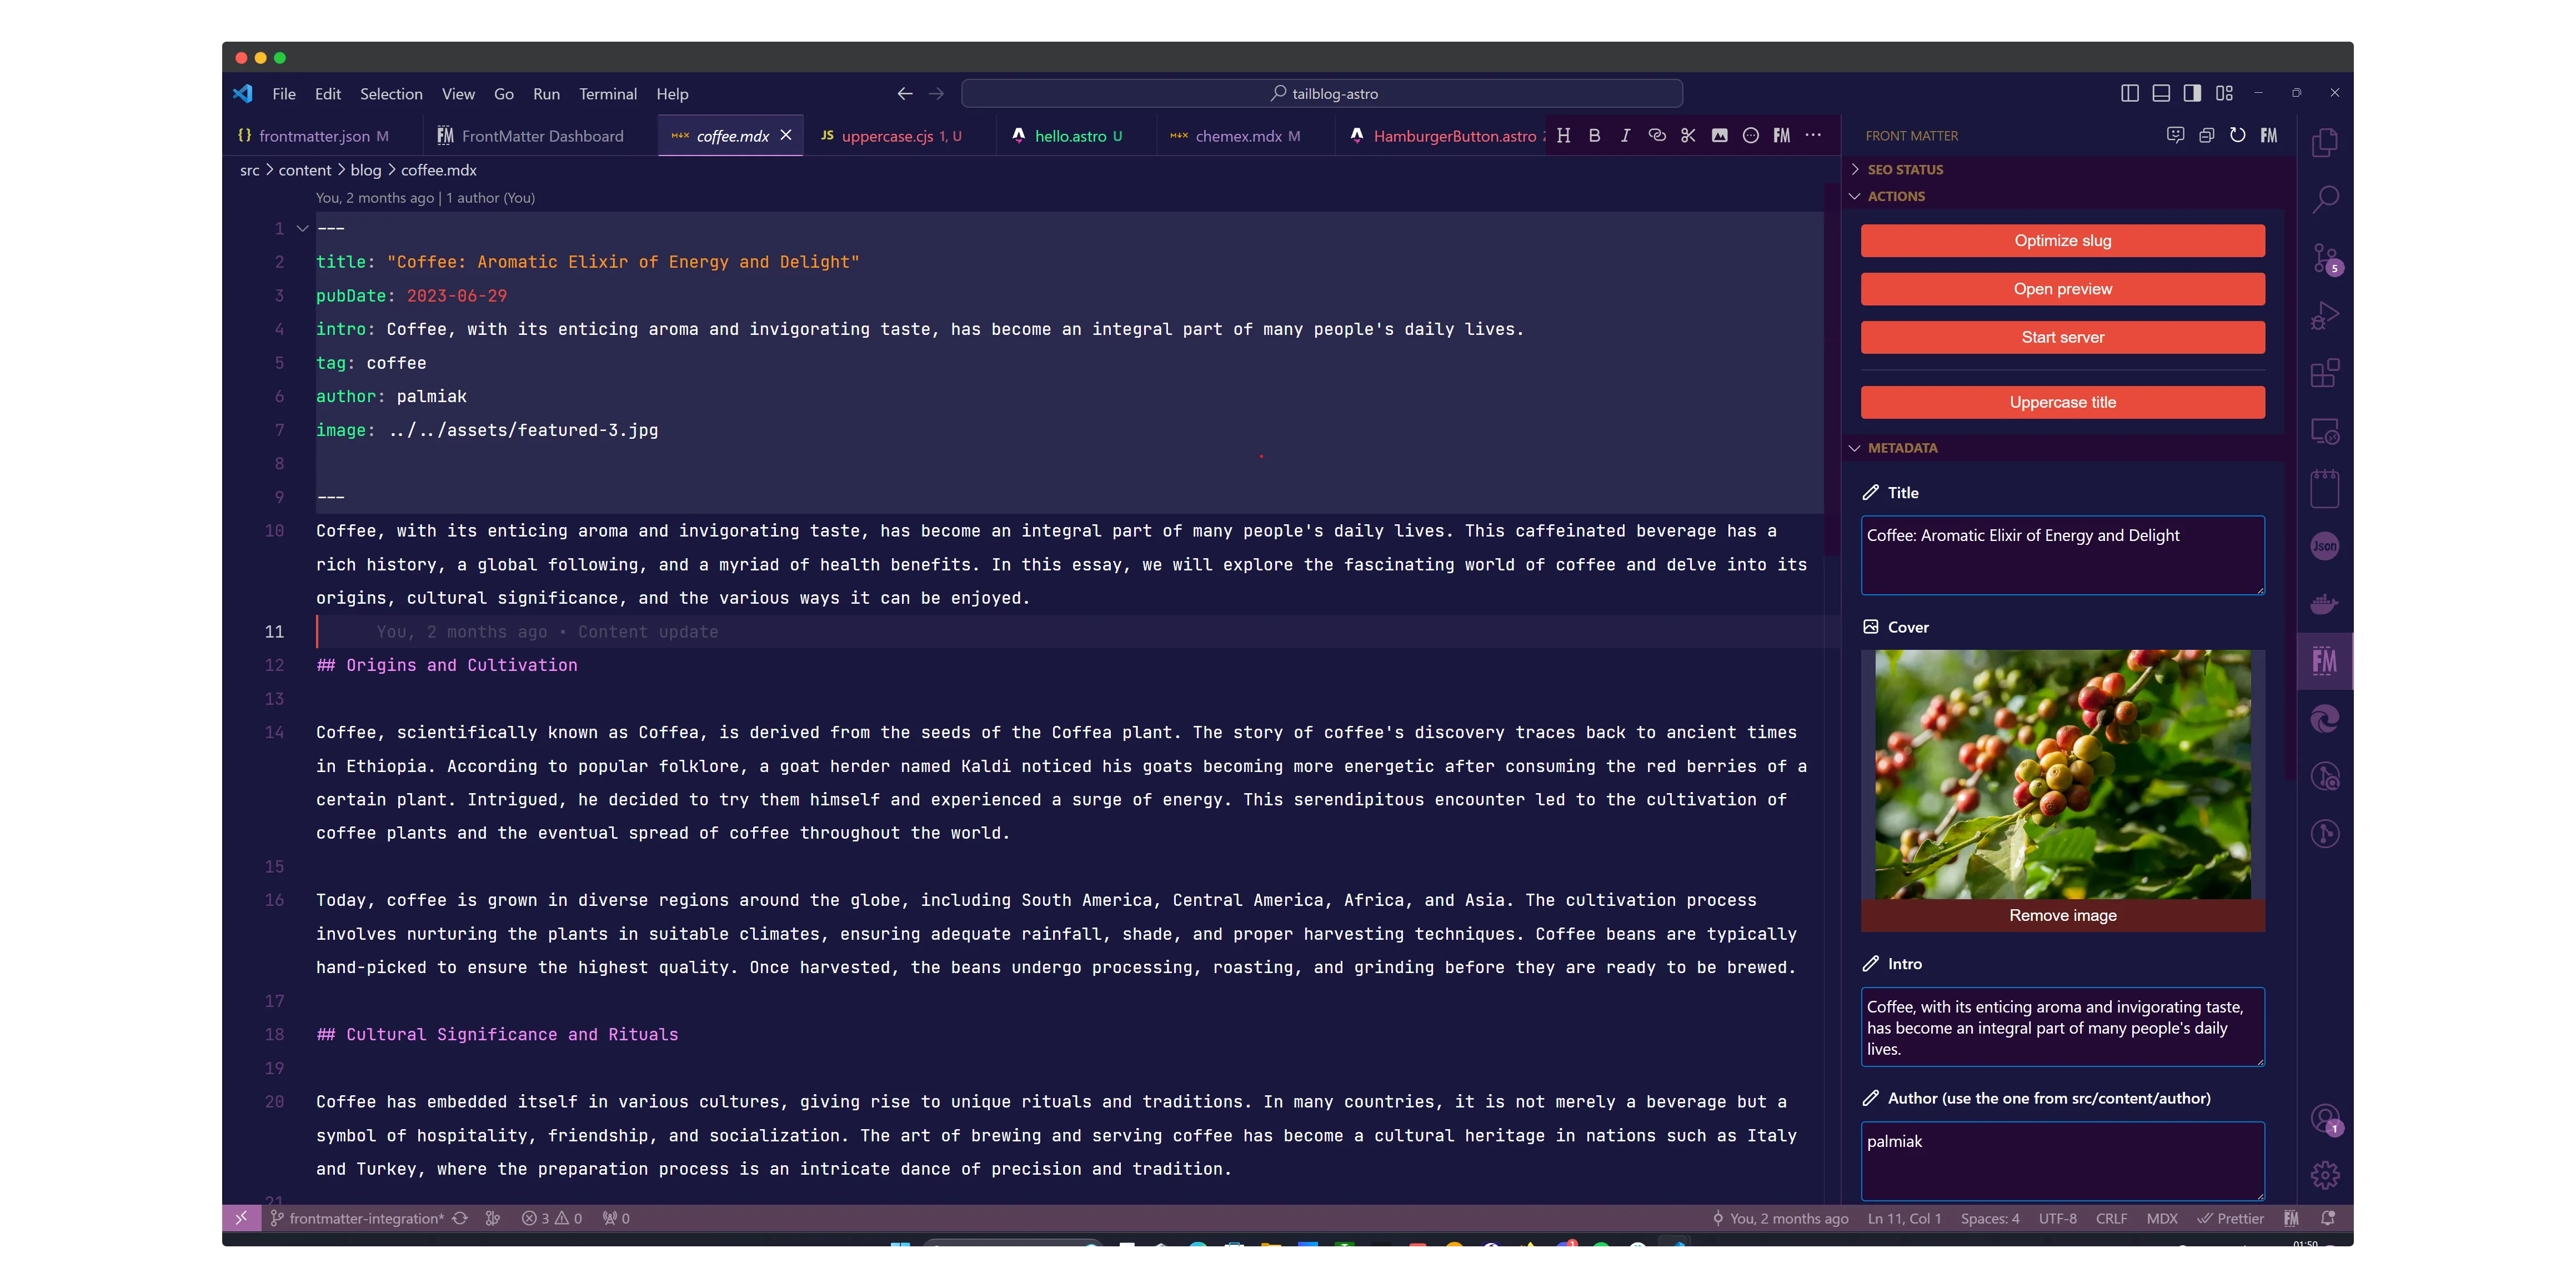Insert a hyperlink with the link icon

1657,136
